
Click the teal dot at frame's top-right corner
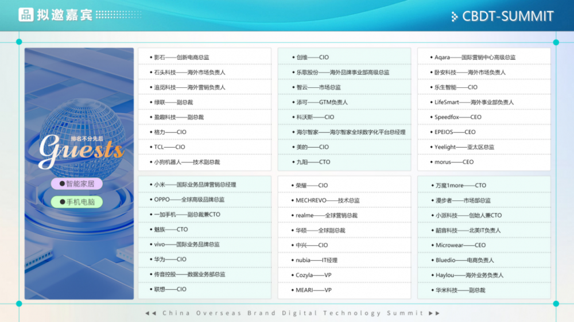556,42
